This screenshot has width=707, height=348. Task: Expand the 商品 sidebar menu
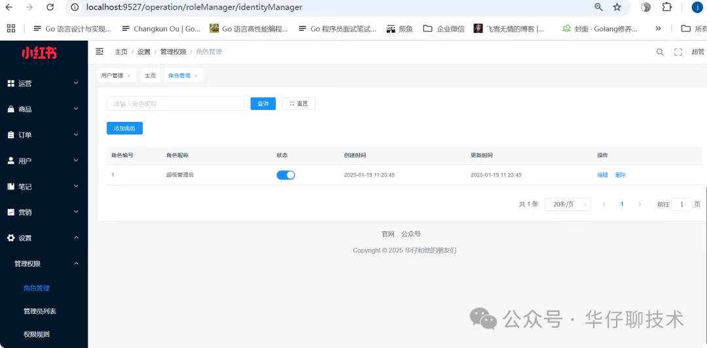44,109
